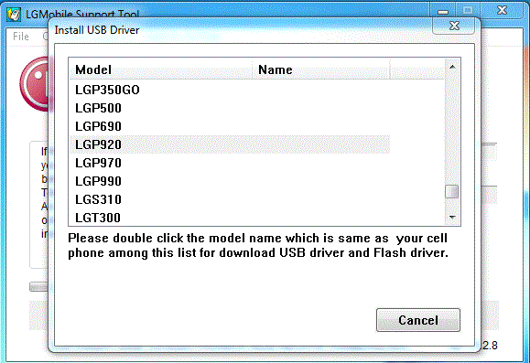Select the LGP500 model row

click(230, 108)
